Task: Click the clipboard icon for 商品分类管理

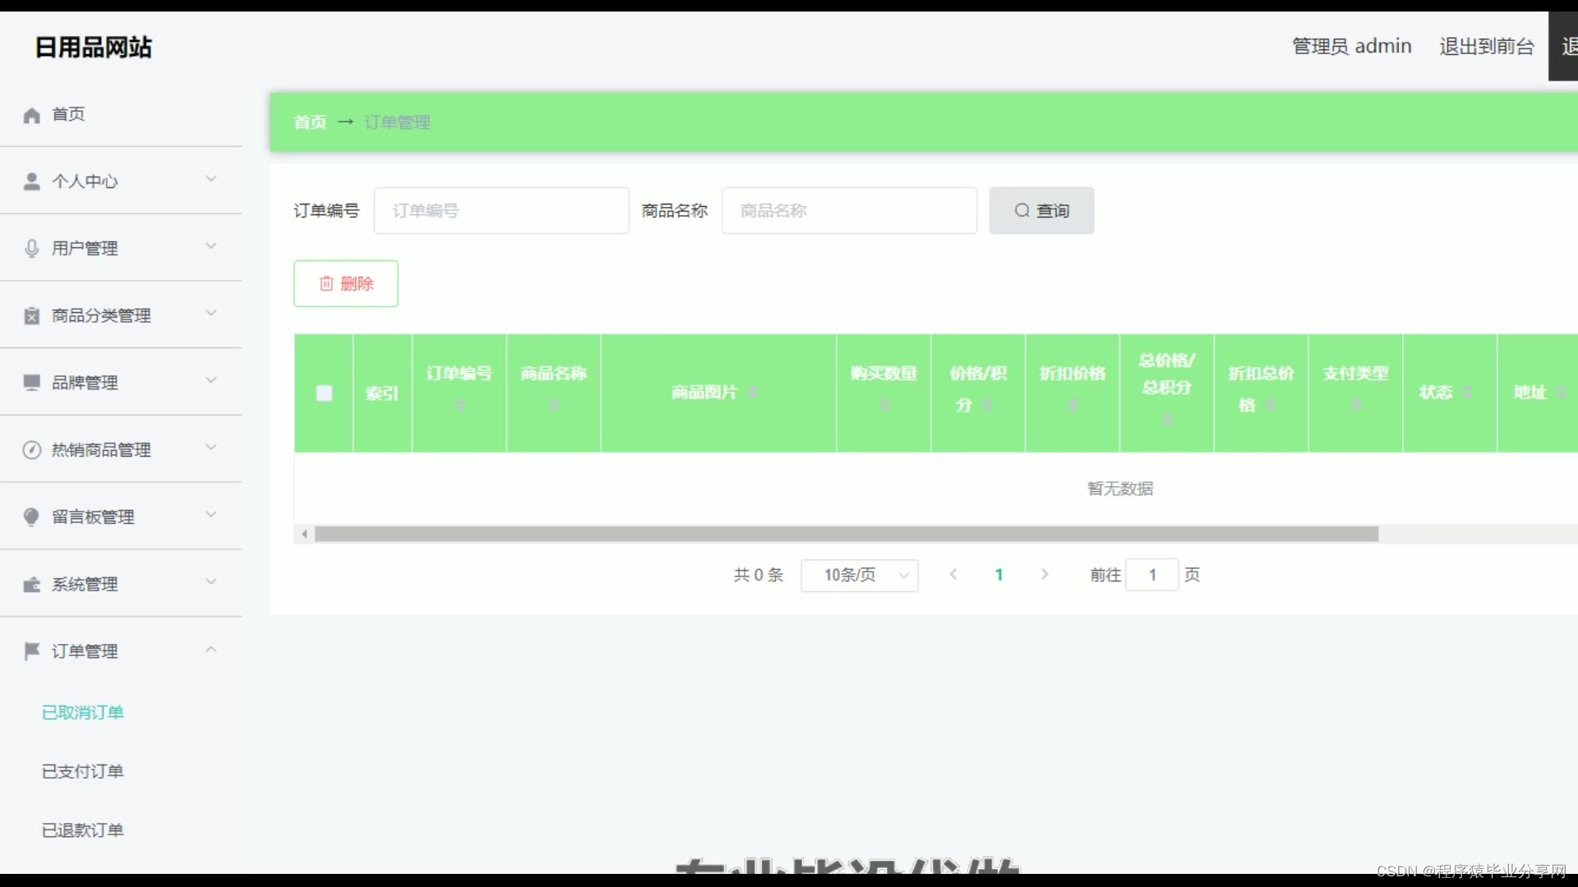Action: [31, 315]
